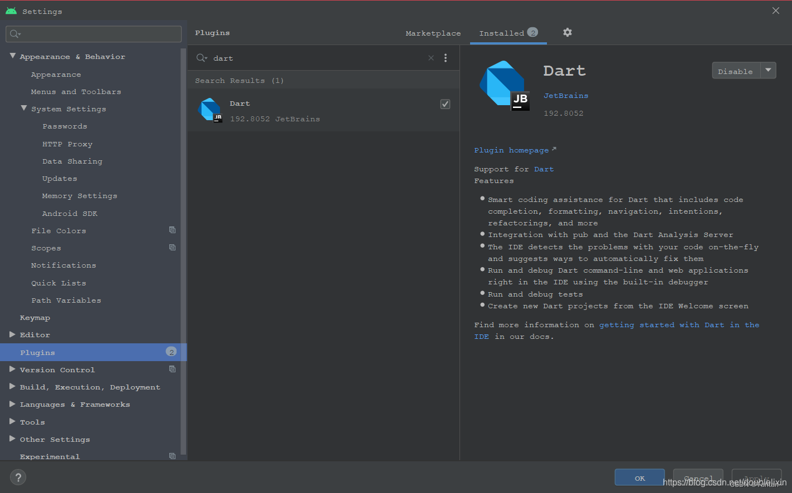
Task: Expand Build, Execution, Deployment section
Action: pos(12,386)
